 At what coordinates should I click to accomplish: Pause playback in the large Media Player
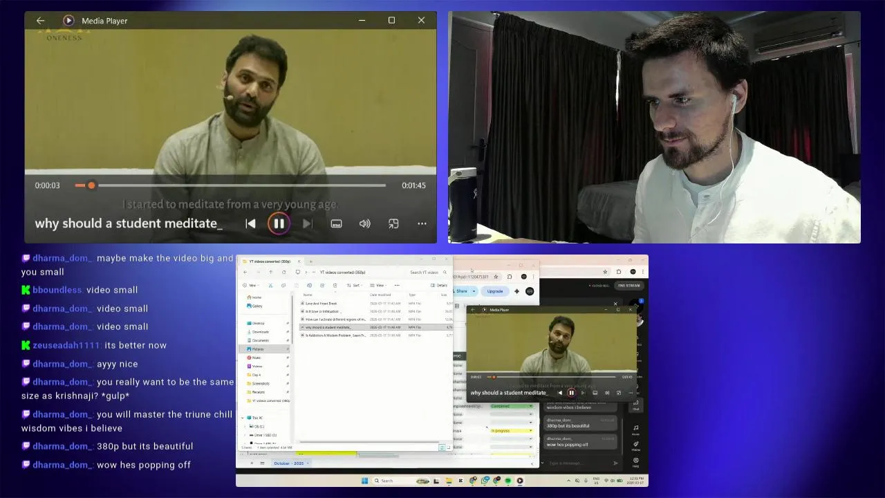click(x=279, y=223)
